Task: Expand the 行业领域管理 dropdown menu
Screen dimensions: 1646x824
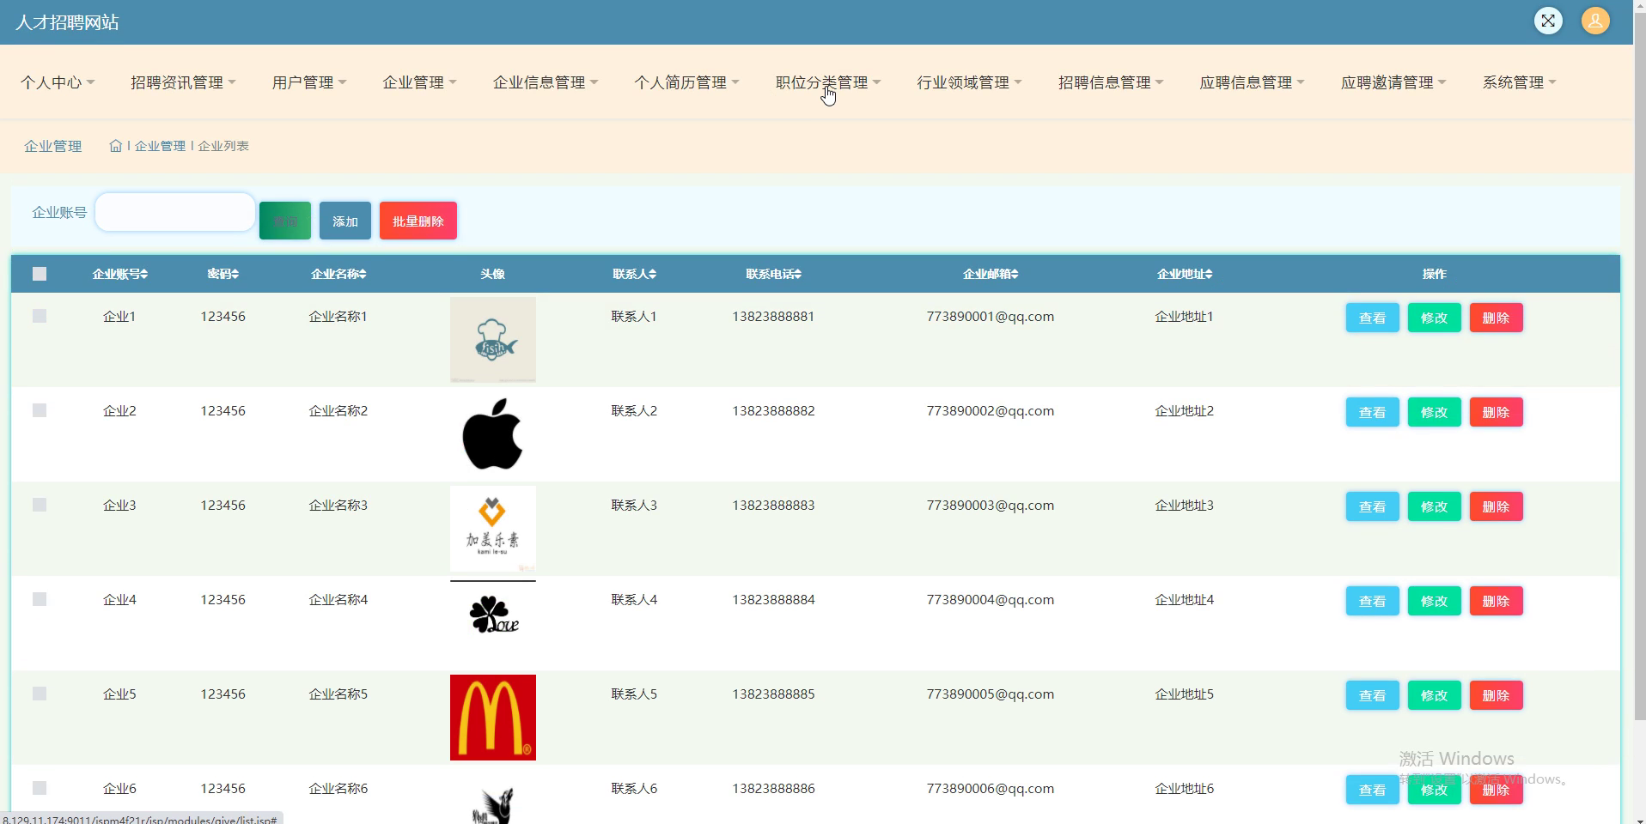Action: click(969, 82)
